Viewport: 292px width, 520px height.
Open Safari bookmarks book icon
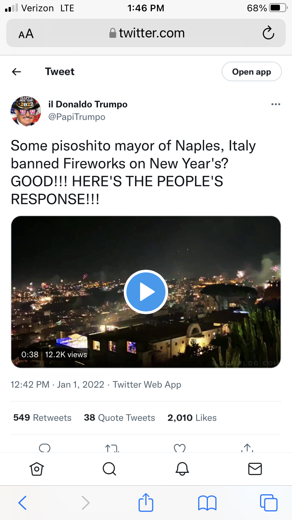pos(207,503)
